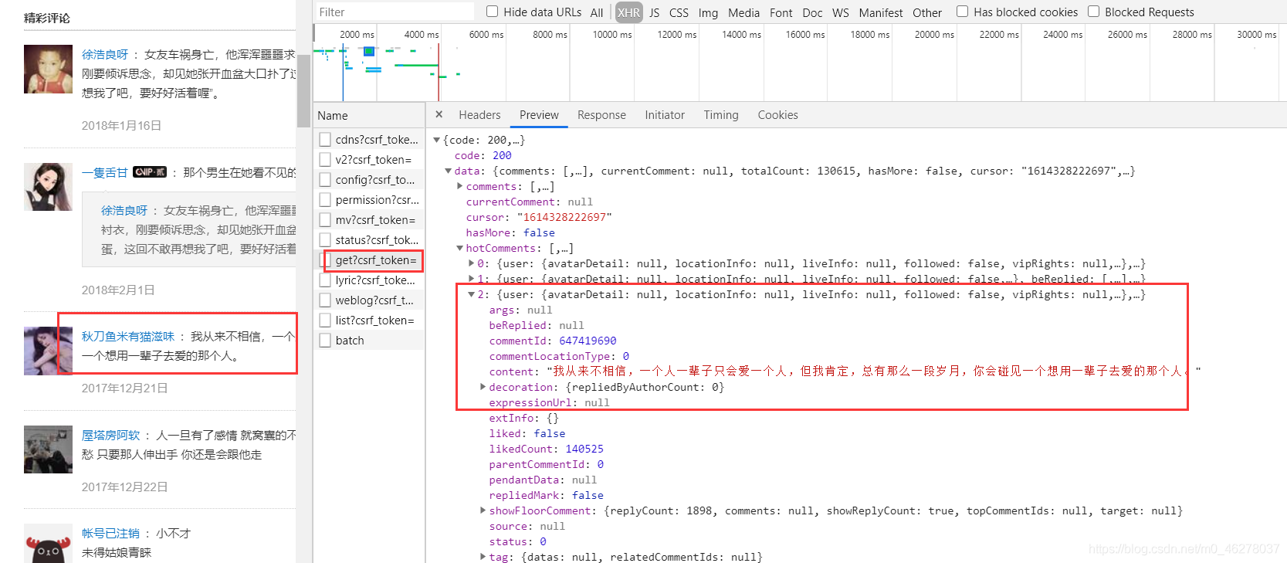Click avatar of 秋刀鱼米有猫滋味

click(x=48, y=351)
